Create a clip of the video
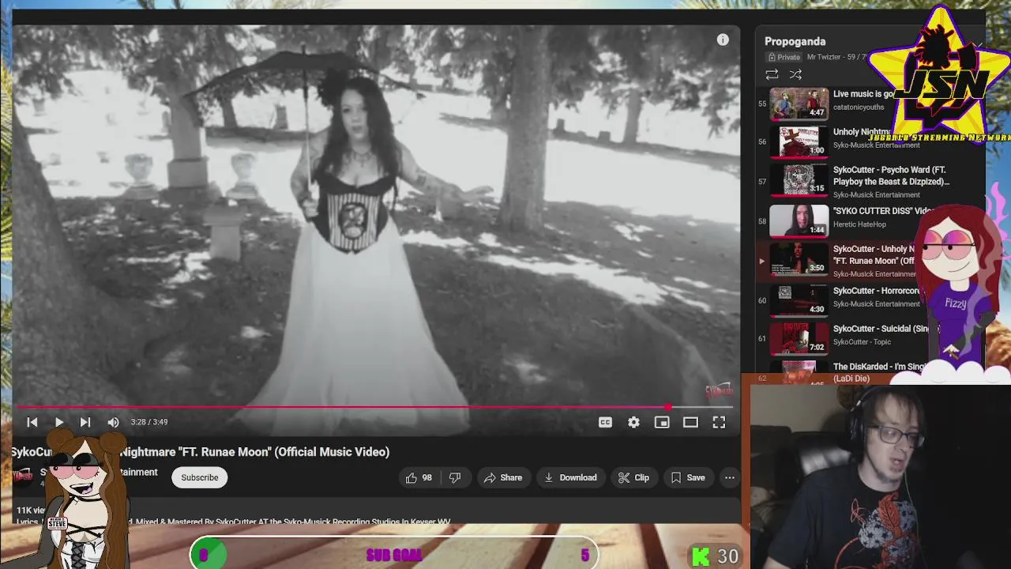1011x569 pixels. point(633,477)
